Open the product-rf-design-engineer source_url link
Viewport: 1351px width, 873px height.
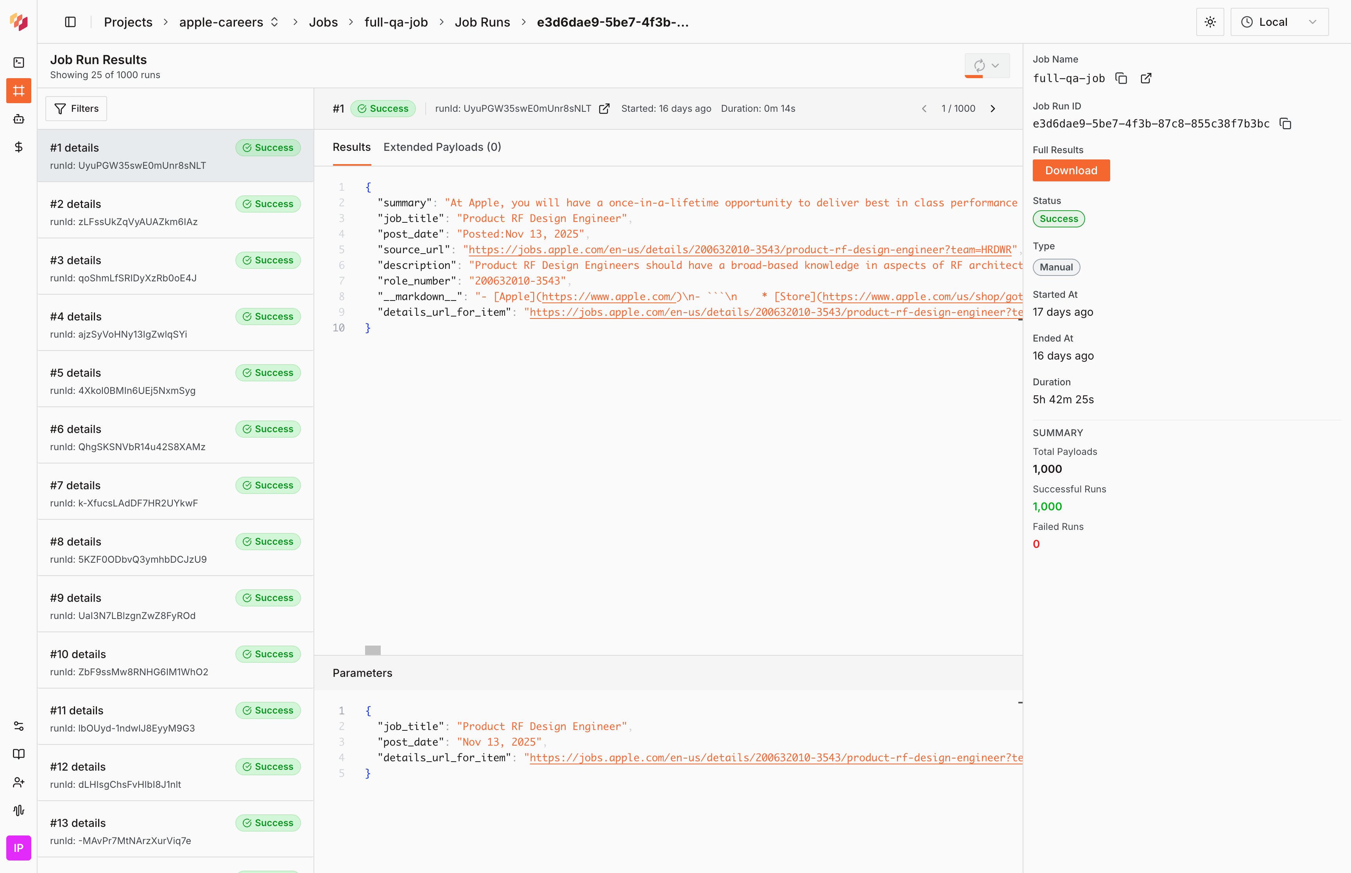pyautogui.click(x=737, y=249)
